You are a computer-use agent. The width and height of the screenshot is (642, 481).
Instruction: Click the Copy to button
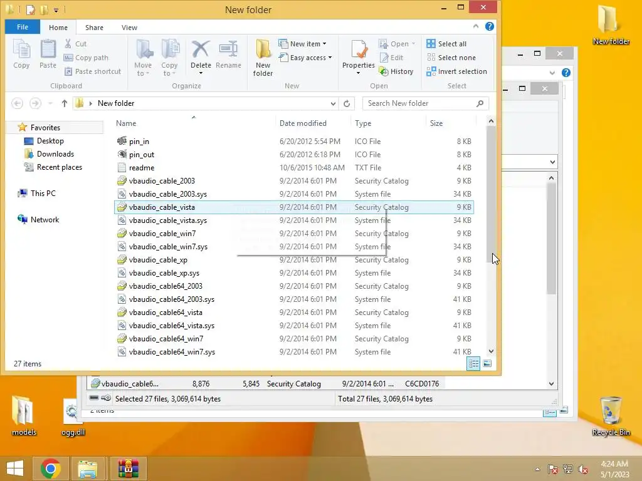coord(169,58)
